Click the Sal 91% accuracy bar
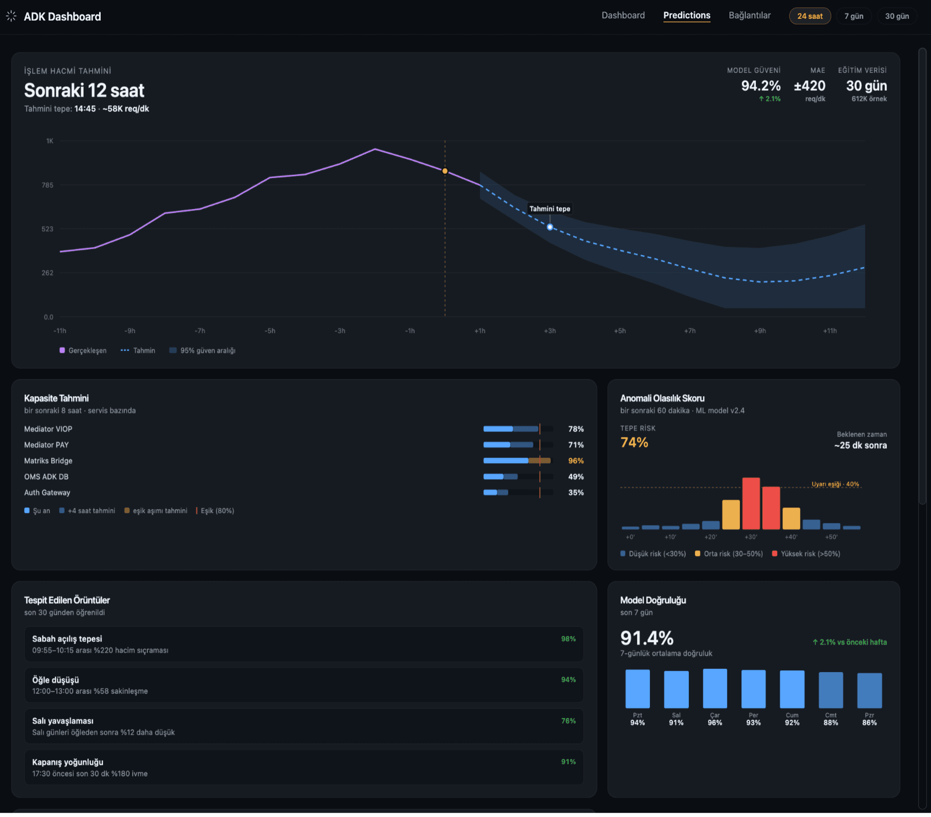Image resolution: width=931 pixels, height=817 pixels. [676, 689]
